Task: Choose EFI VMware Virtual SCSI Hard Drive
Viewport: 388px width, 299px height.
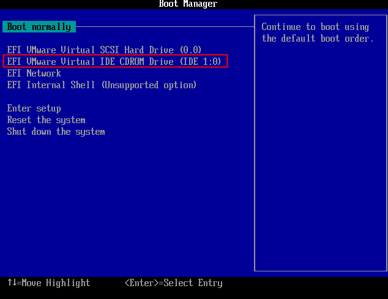Action: [x=104, y=50]
